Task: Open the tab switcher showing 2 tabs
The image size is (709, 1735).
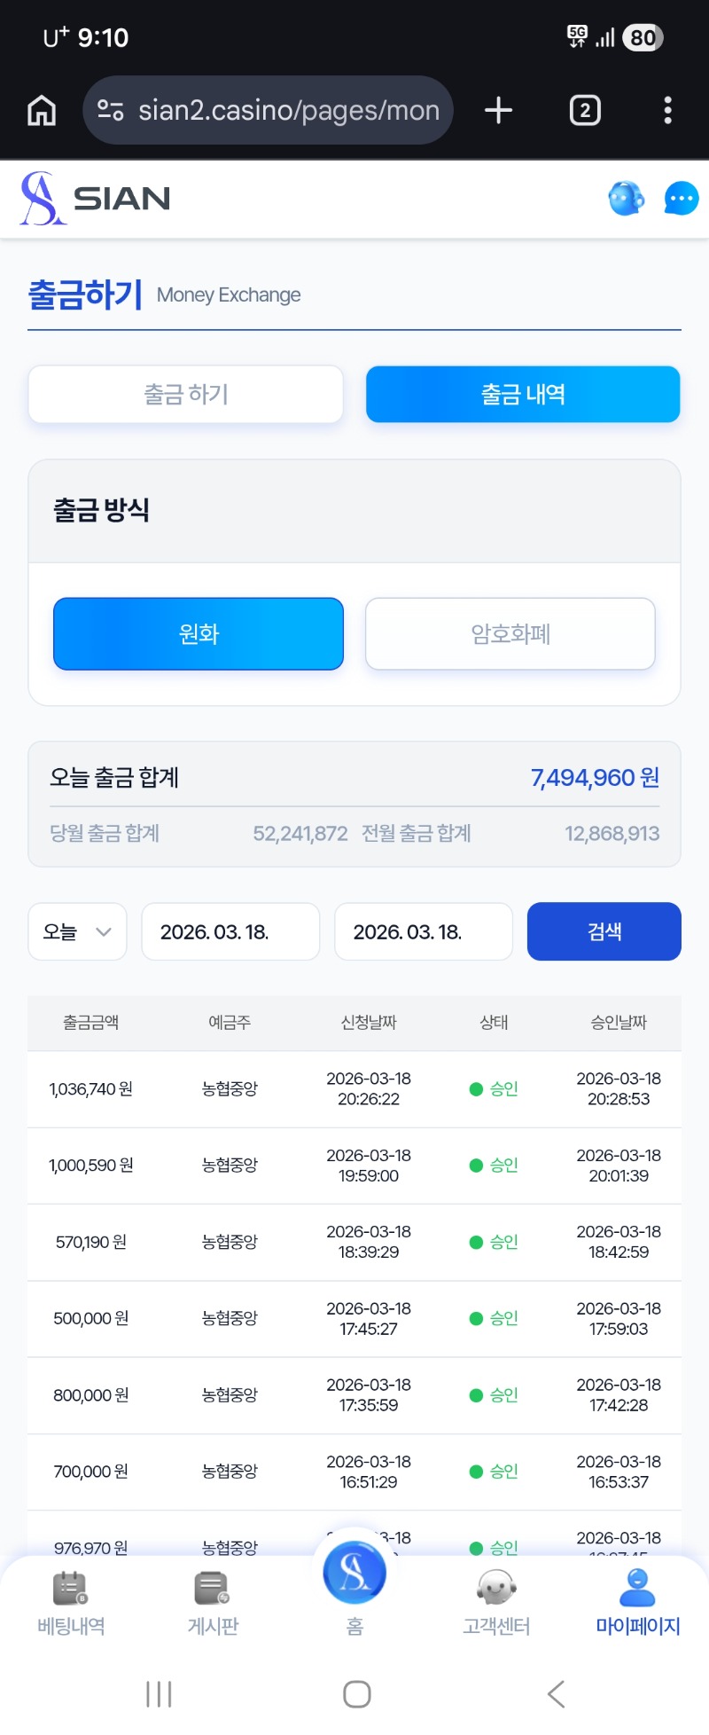Action: coord(585,111)
